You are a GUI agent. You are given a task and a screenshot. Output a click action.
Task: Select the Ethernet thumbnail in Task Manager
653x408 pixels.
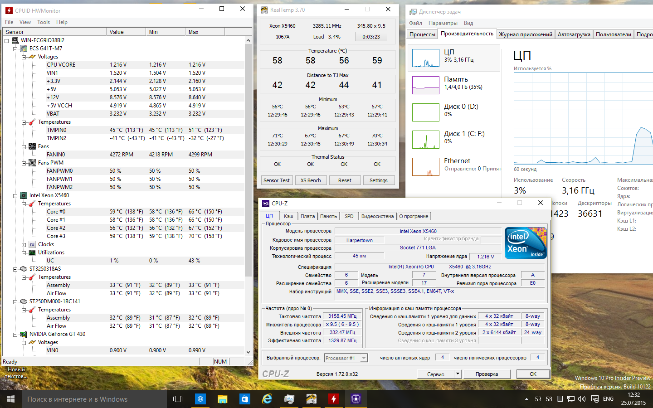click(x=426, y=166)
